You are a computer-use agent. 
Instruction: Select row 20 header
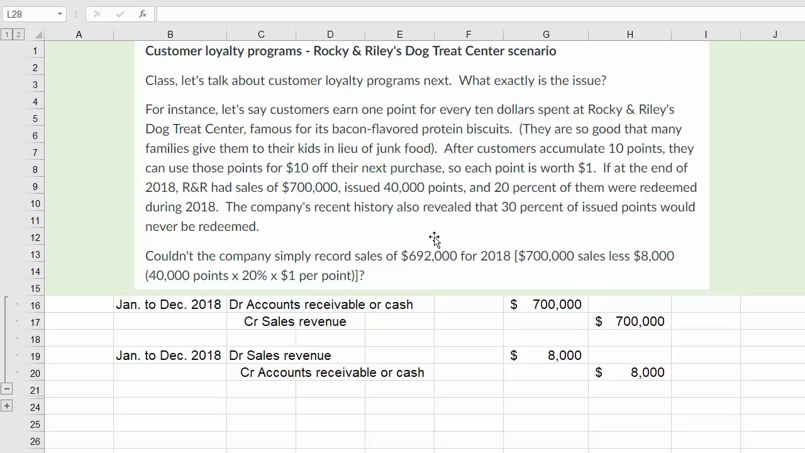tap(35, 374)
